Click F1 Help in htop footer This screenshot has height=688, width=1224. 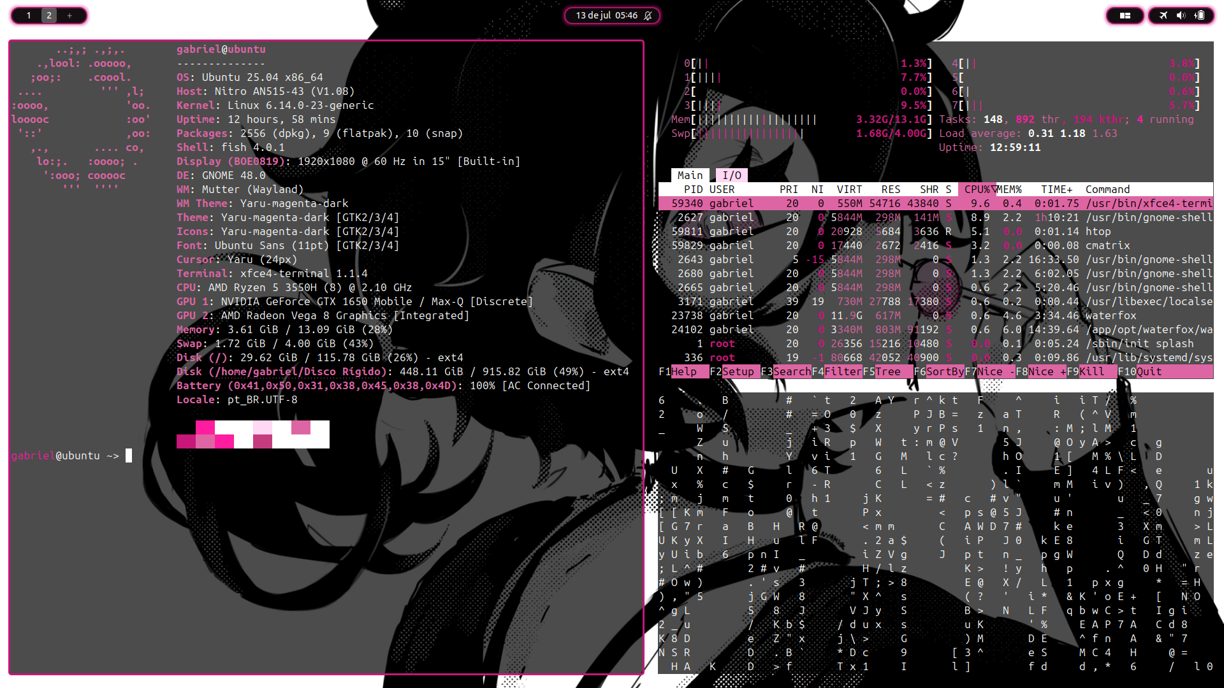pyautogui.click(x=683, y=371)
